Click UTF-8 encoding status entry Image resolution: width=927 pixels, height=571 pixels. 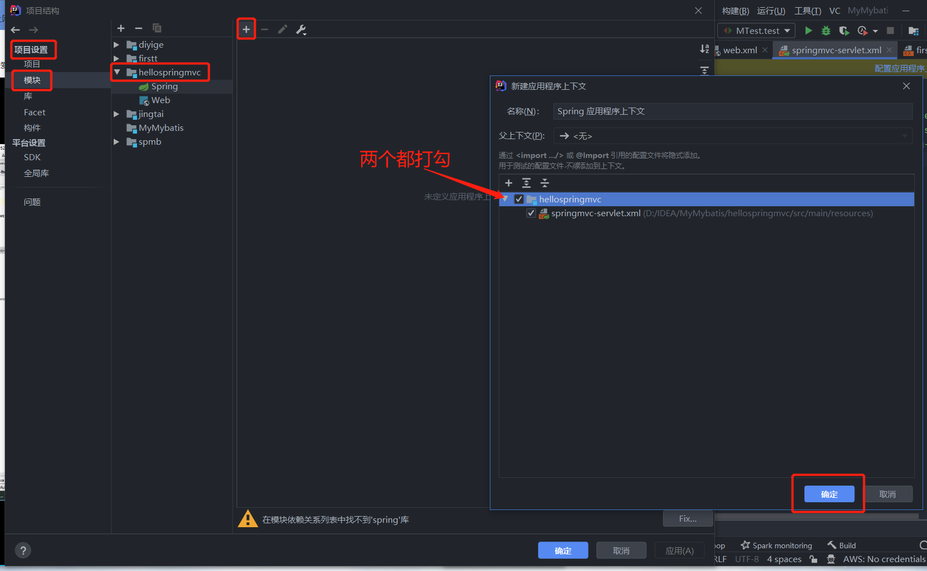[747, 559]
